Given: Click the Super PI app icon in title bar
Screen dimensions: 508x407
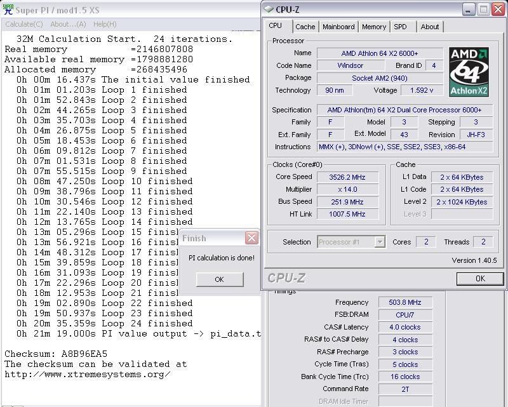Looking at the screenshot, I should click(x=8, y=10).
